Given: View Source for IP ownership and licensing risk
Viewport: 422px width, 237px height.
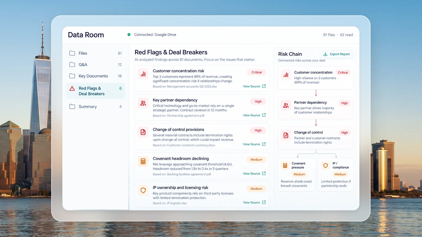Looking at the screenshot, I should [254, 202].
